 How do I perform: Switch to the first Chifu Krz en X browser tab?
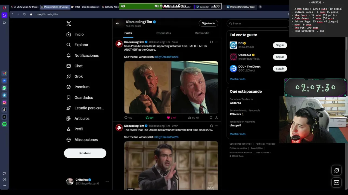pyautogui.click(x=24, y=7)
